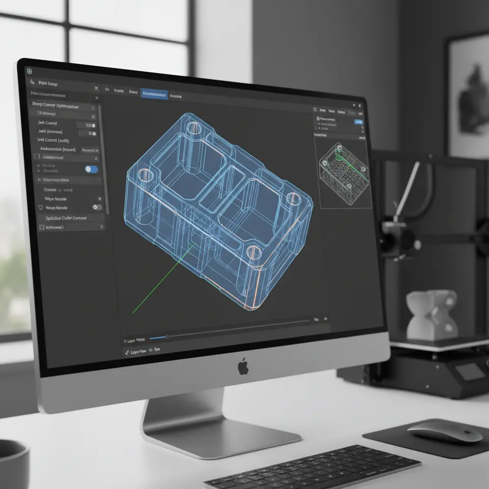Click the Spilidize Cufer Contour button
This screenshot has height=489, width=489.
pos(71,218)
